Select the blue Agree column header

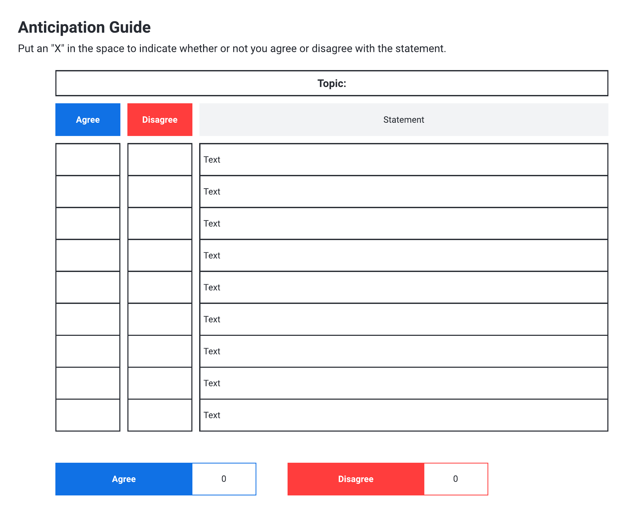[x=88, y=119]
